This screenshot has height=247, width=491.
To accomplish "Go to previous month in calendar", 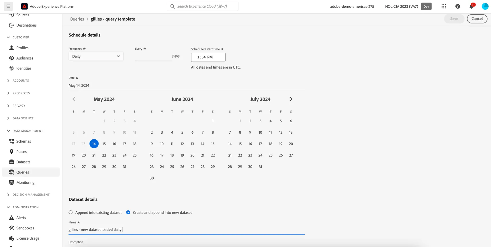I will pos(74,99).
